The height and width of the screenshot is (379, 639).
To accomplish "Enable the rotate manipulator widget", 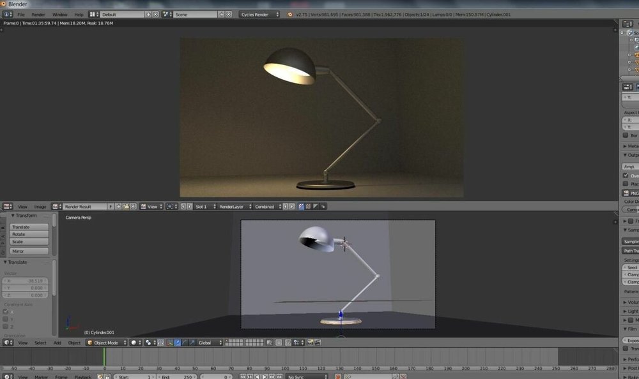I will point(185,342).
